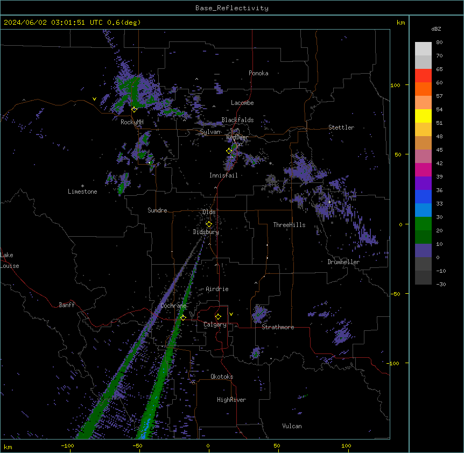Click the yellow 51 dBZ legend swatch
464x453 pixels.
tap(423, 116)
